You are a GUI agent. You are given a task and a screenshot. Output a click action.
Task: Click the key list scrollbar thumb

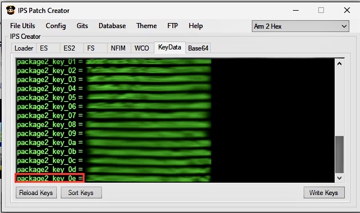[339, 155]
